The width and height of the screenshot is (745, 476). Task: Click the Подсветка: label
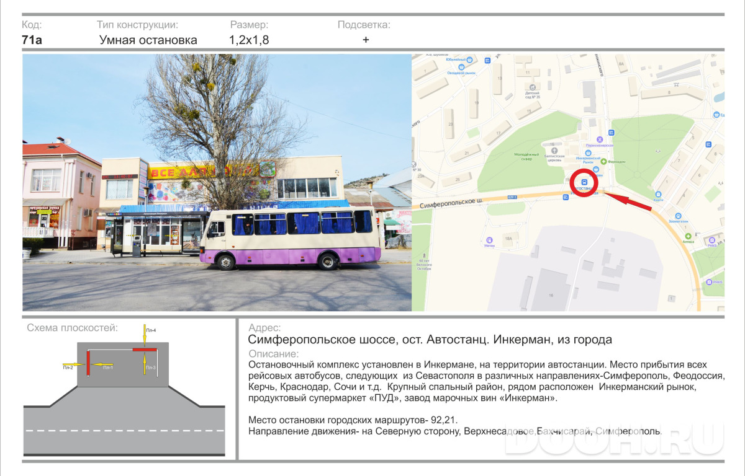(x=364, y=25)
